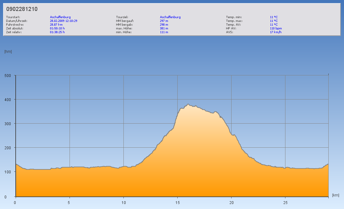Select the max. Höhe value 381 m
Screen dimensions: 344x209
[x=164, y=28]
